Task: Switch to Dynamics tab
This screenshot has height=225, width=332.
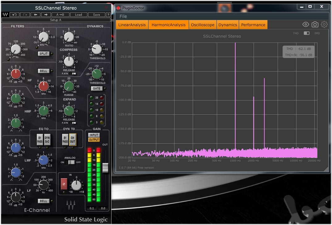Action: pos(228,25)
